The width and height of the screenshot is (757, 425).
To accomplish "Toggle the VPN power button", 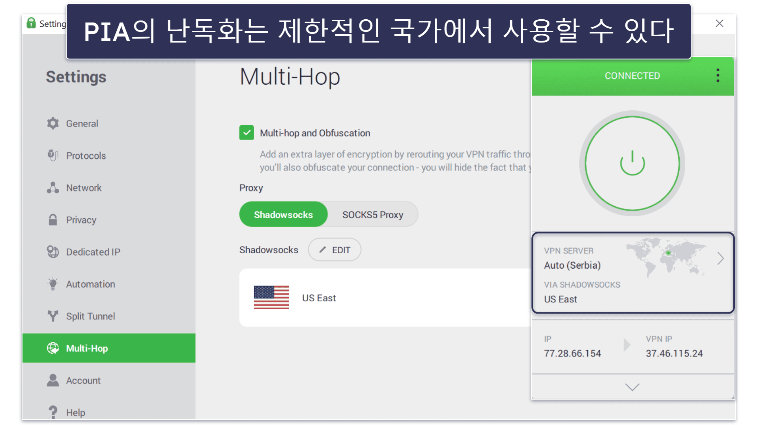I will 632,163.
